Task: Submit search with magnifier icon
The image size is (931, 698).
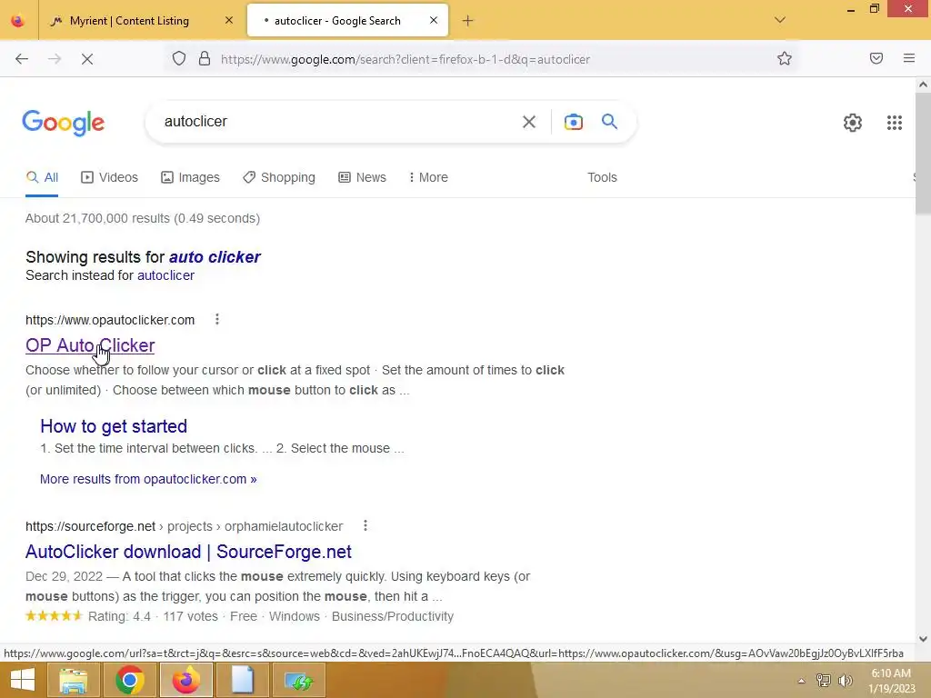Action: [609, 122]
